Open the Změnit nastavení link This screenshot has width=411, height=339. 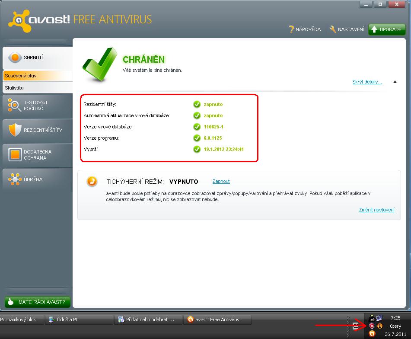[x=377, y=210]
